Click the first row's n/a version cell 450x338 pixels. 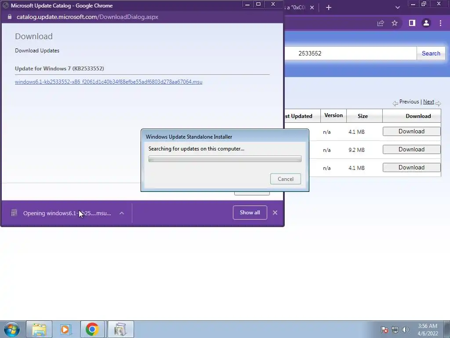(x=327, y=132)
